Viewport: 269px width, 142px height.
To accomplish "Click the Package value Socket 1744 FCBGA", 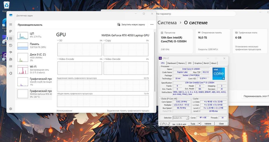I will (x=191, y=75).
